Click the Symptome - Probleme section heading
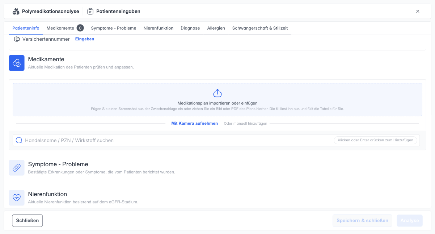 [58, 164]
